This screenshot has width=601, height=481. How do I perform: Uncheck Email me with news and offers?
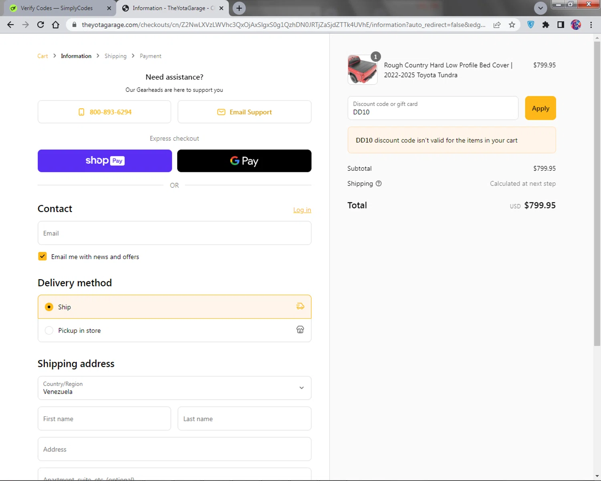42,257
